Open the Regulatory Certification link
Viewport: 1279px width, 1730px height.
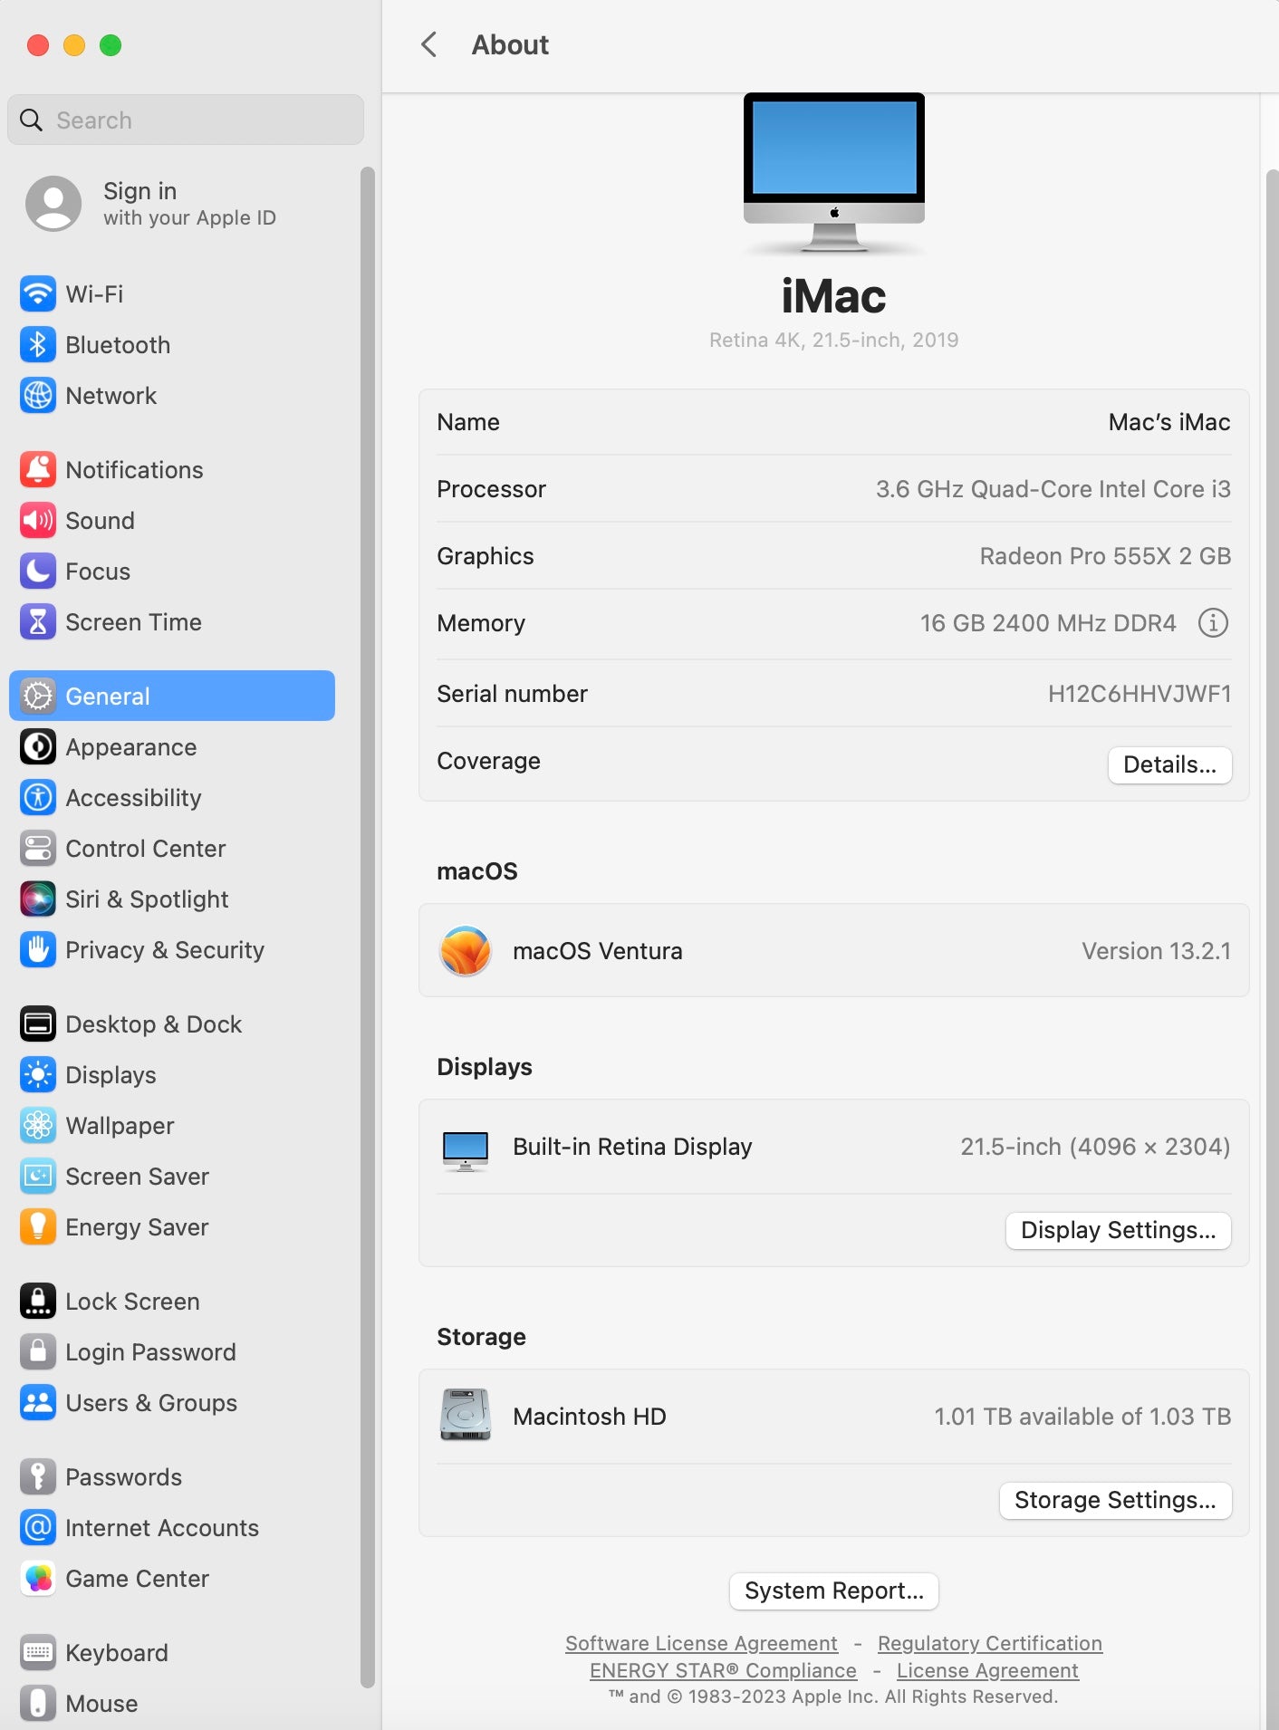pos(990,1643)
